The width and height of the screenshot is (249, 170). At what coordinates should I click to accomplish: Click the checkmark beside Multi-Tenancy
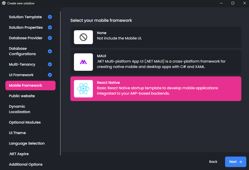[50, 64]
